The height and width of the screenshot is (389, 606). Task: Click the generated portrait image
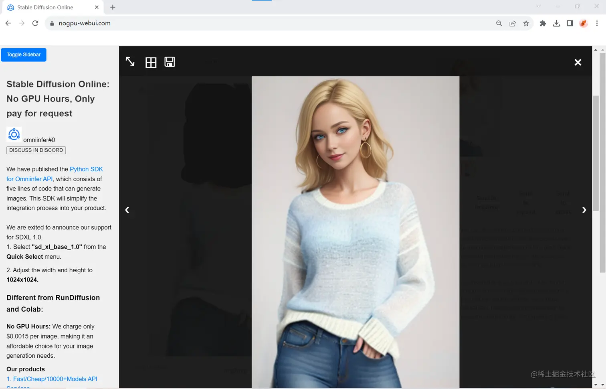356,232
